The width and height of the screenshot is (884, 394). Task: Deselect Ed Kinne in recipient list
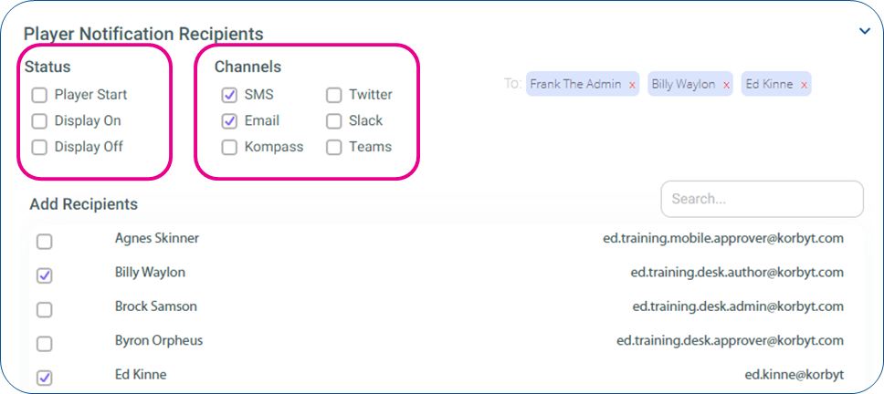pyautogui.click(x=44, y=377)
